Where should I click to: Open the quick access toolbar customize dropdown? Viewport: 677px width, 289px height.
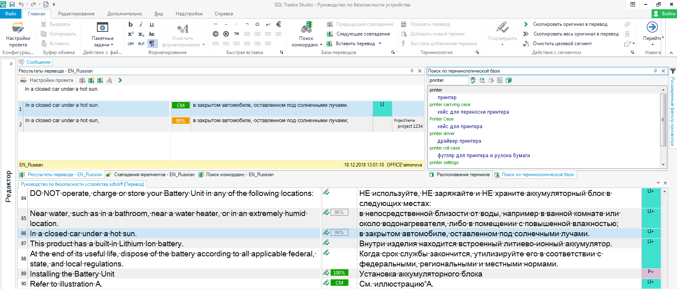tap(54, 5)
